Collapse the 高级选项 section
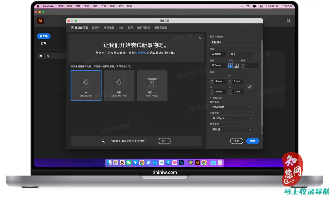329x197 pixels. pyautogui.click(x=216, y=98)
